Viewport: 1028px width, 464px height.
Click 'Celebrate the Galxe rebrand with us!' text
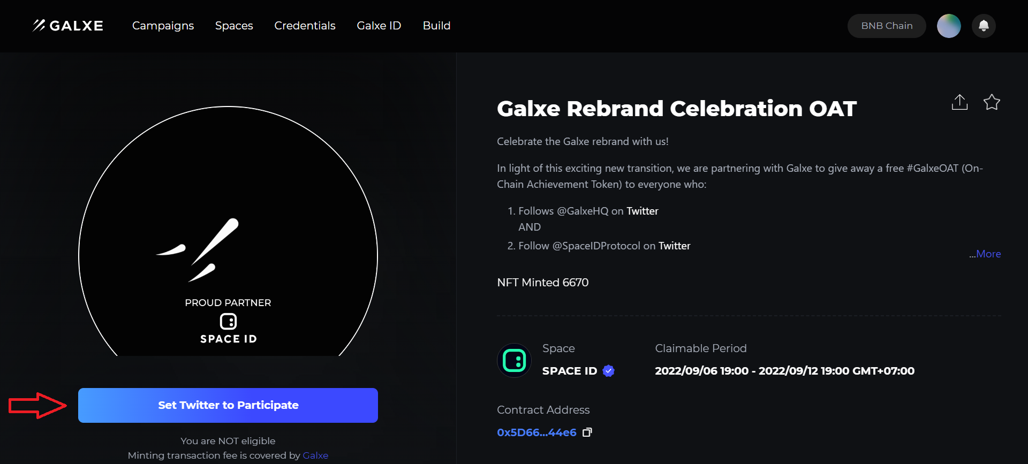tap(583, 141)
